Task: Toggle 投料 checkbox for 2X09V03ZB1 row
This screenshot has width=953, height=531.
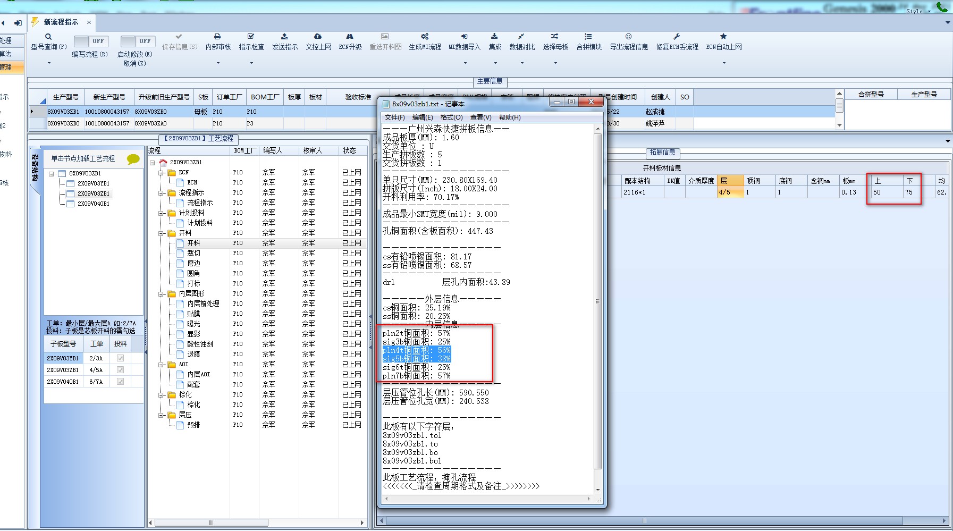Action: click(x=120, y=370)
